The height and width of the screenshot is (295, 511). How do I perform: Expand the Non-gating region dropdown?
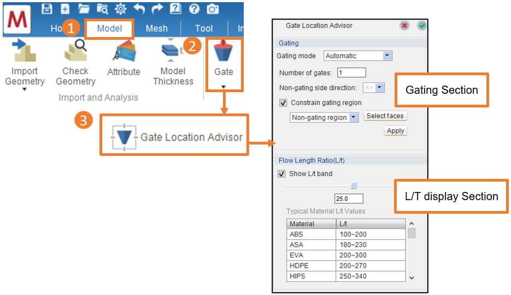pos(353,117)
